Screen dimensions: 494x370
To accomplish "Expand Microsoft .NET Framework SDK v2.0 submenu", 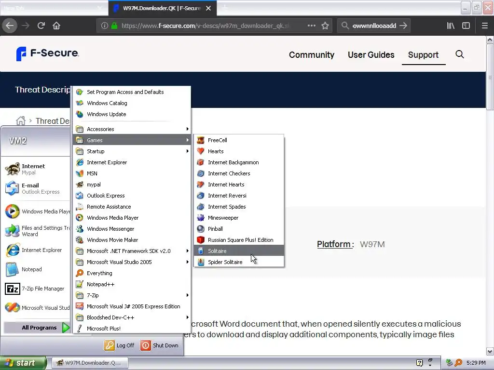I will tap(132, 251).
